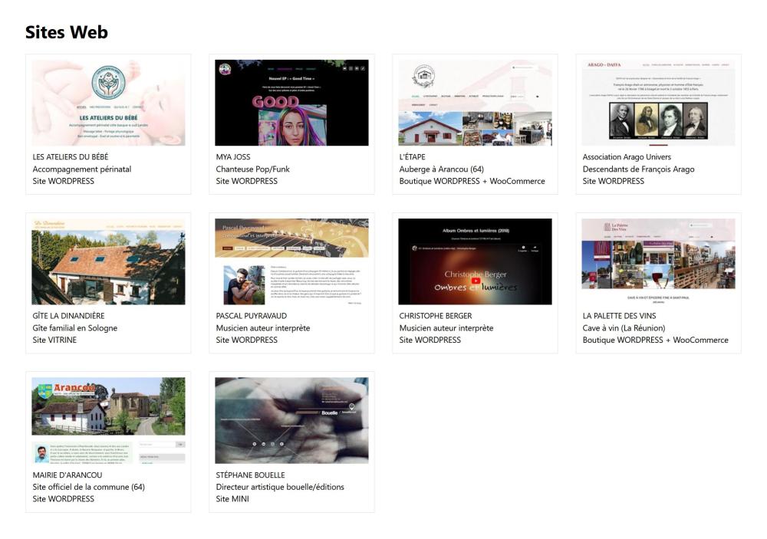Click the Gîte La Dinandière house image
The width and height of the screenshot is (767, 539).
click(108, 261)
